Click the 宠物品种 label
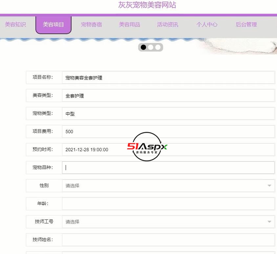The width and height of the screenshot is (277, 254). coord(43,167)
